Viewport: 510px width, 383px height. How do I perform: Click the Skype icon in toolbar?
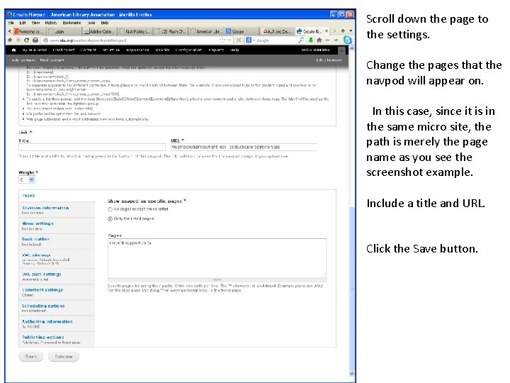pos(347,40)
